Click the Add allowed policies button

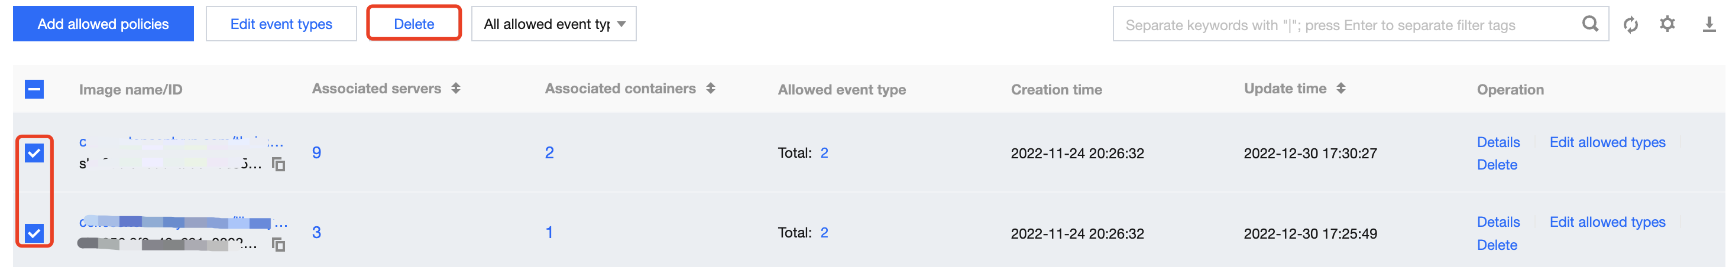click(103, 24)
